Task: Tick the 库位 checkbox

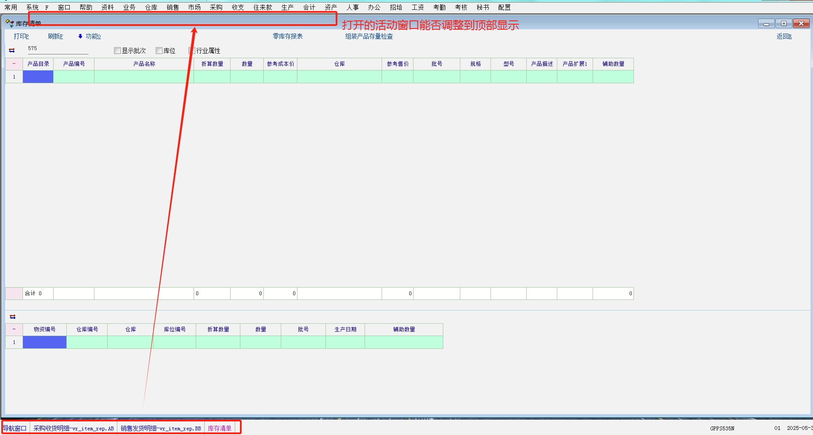Action: tap(159, 51)
